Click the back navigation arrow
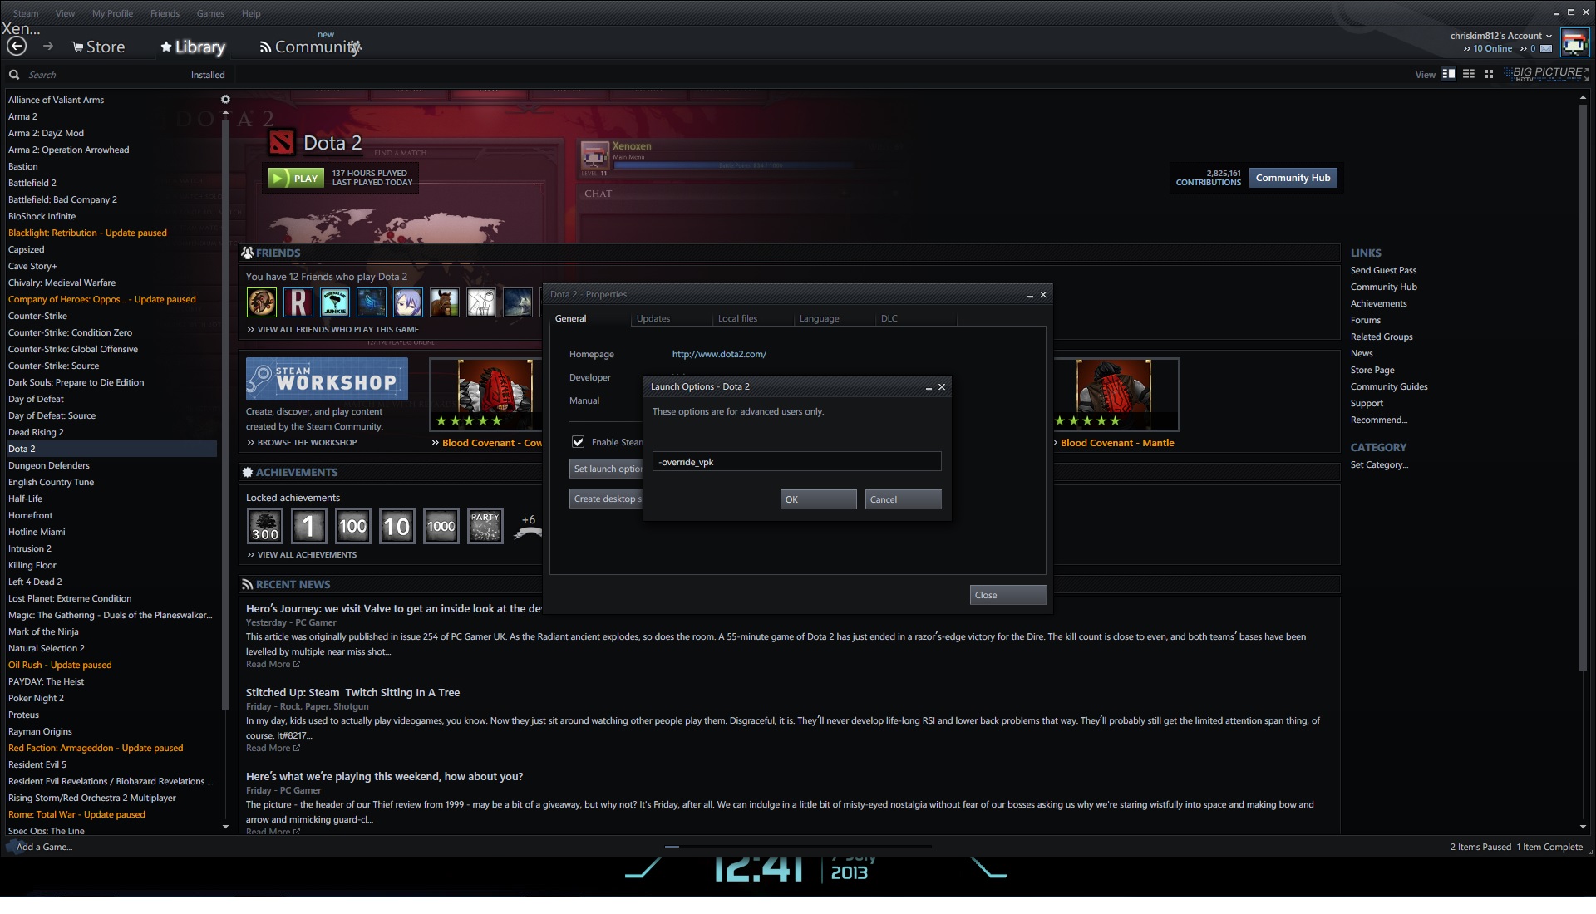Image resolution: width=1596 pixels, height=914 pixels. click(17, 47)
